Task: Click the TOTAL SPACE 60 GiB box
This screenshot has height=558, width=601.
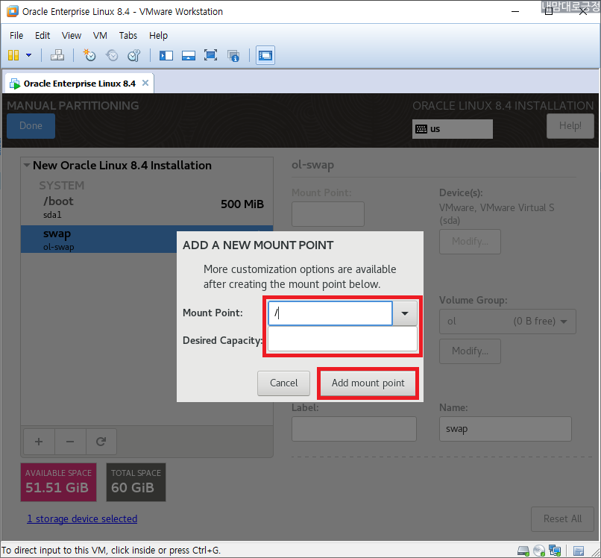Action: pos(136,482)
